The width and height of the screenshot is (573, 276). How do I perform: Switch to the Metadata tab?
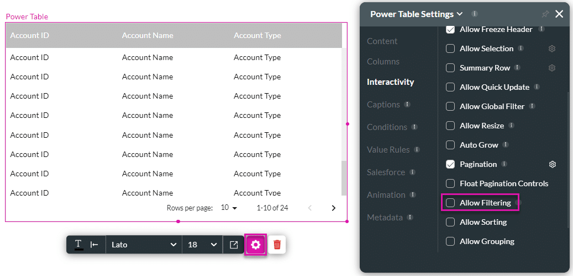[x=385, y=218]
